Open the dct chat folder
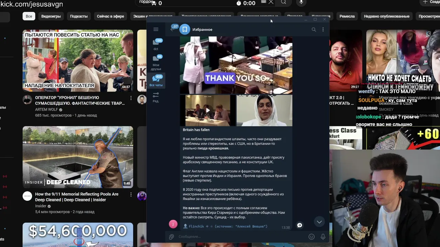The image size is (440, 247). (x=156, y=45)
